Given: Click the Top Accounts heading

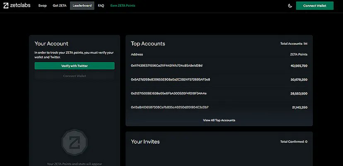Looking at the screenshot, I should 148,43.
